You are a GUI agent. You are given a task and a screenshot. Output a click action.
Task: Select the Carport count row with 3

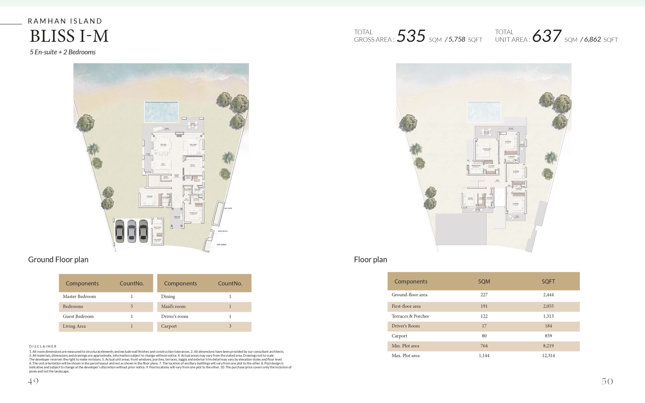(204, 326)
